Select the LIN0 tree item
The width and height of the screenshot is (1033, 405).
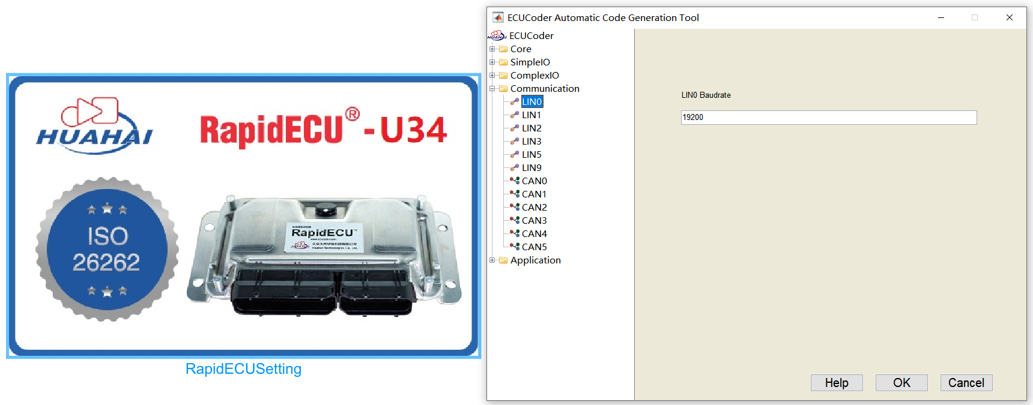click(532, 101)
